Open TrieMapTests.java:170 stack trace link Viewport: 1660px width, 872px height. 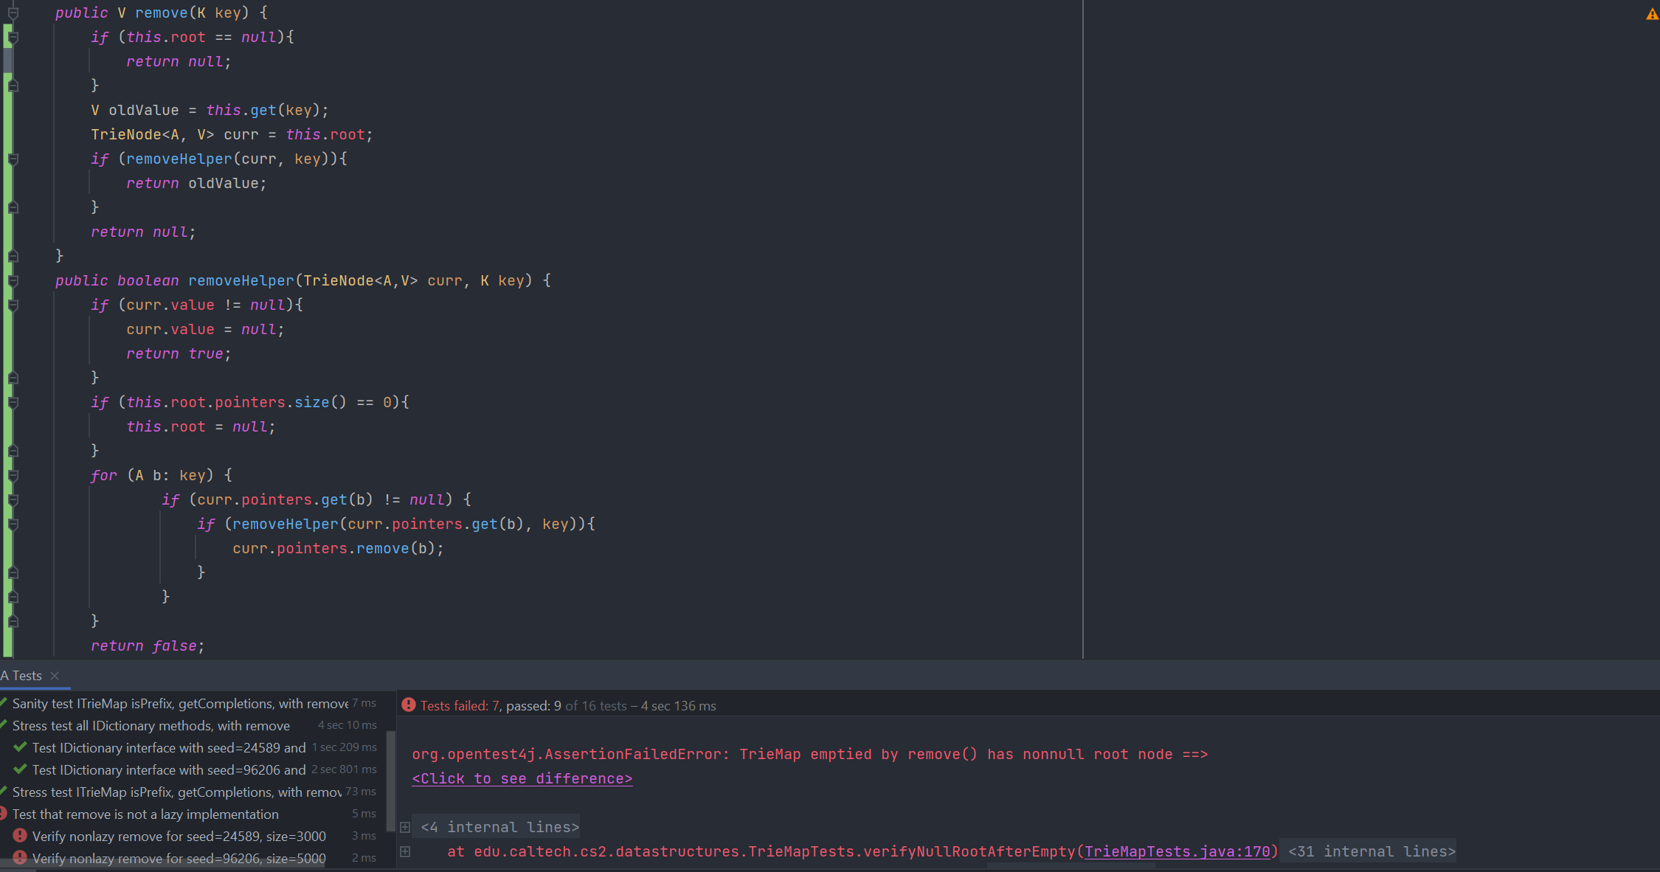coord(1177,851)
